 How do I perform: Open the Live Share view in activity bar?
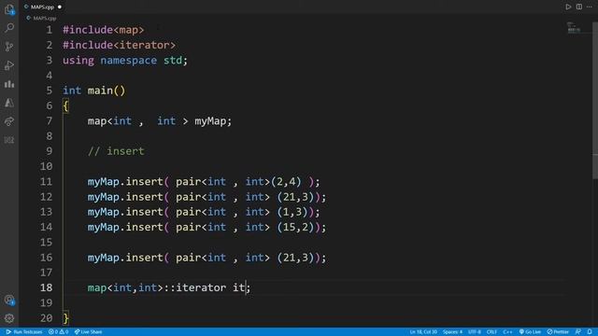[x=9, y=121]
